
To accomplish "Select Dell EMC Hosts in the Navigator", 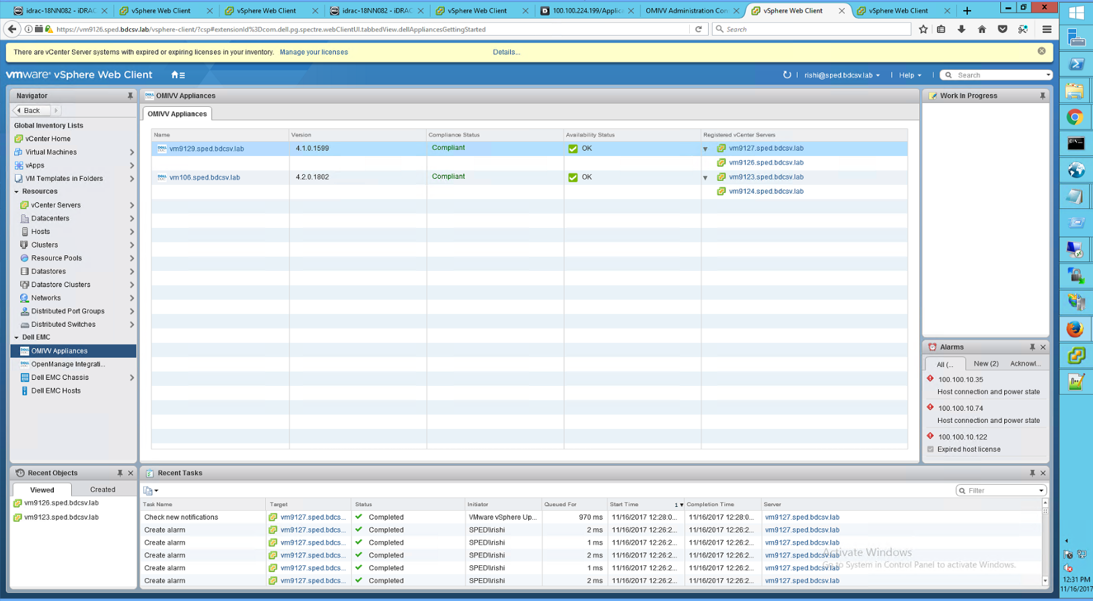I will point(56,391).
